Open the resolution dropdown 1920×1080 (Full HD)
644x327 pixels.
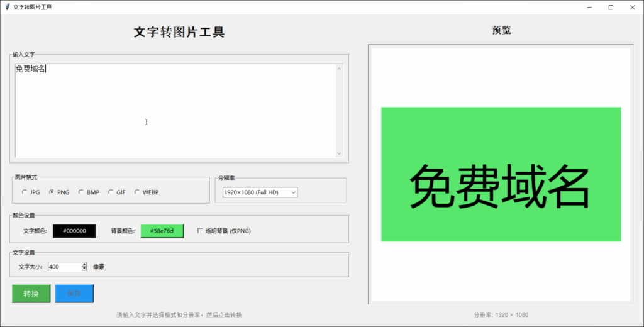[x=260, y=192]
